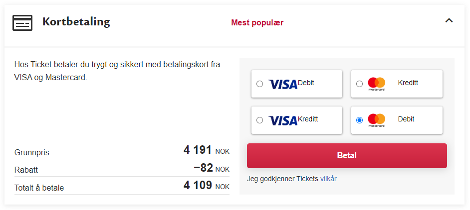This screenshot has height=210, width=470.
Task: Click the Debit label next to Mastercard
Action: (x=406, y=119)
